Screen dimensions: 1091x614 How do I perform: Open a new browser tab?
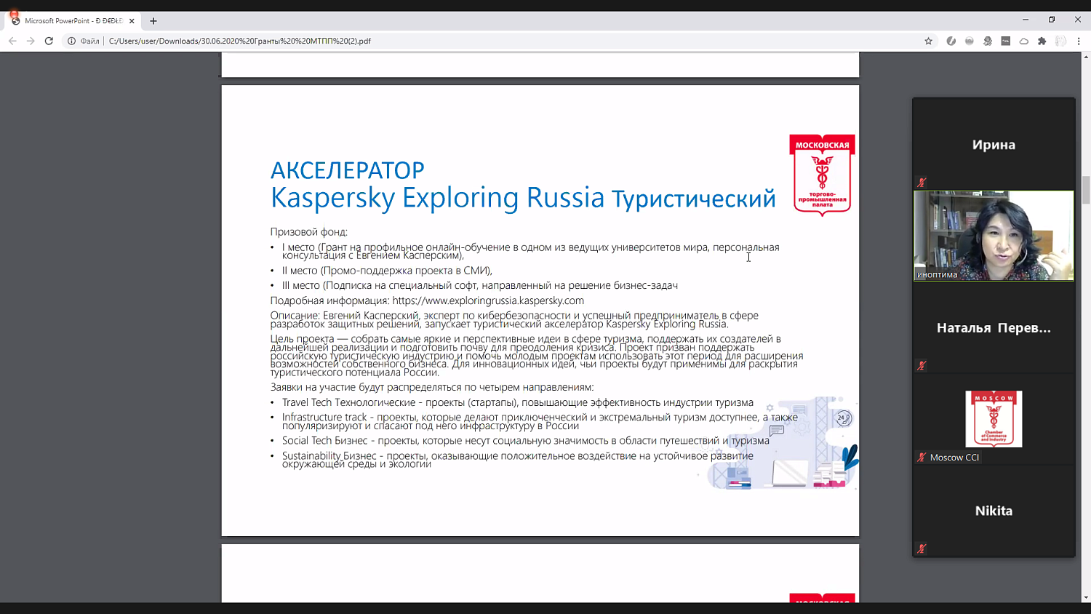coord(153,21)
